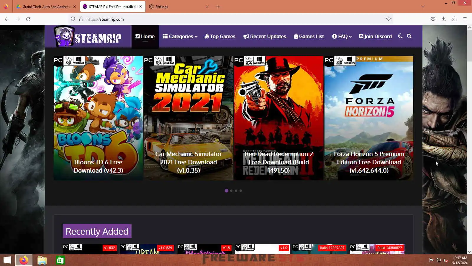Select the STEAMRIP Free Pre-installed tab
Screen dimensions: 472x266
coord(113,7)
